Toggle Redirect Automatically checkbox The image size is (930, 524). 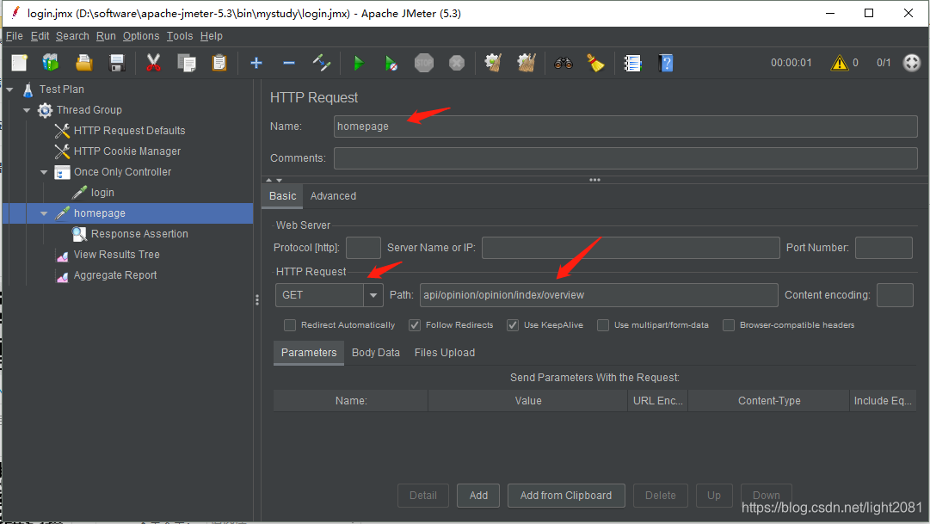[x=289, y=325]
